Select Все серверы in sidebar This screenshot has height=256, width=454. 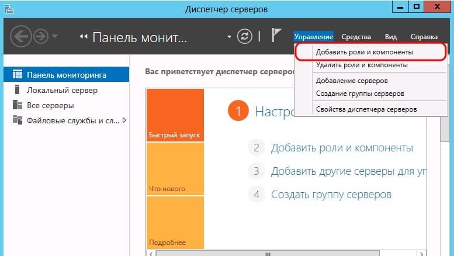pyautogui.click(x=66, y=105)
